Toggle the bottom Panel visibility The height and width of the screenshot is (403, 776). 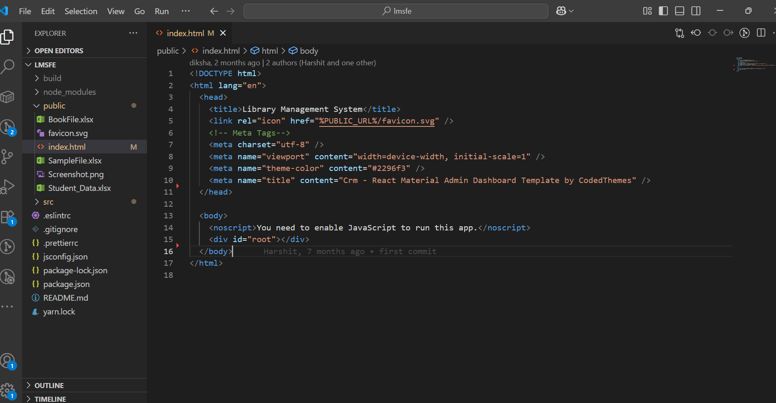pyautogui.click(x=679, y=11)
